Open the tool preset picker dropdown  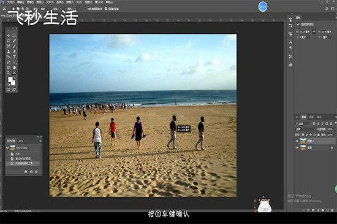tap(8, 9)
